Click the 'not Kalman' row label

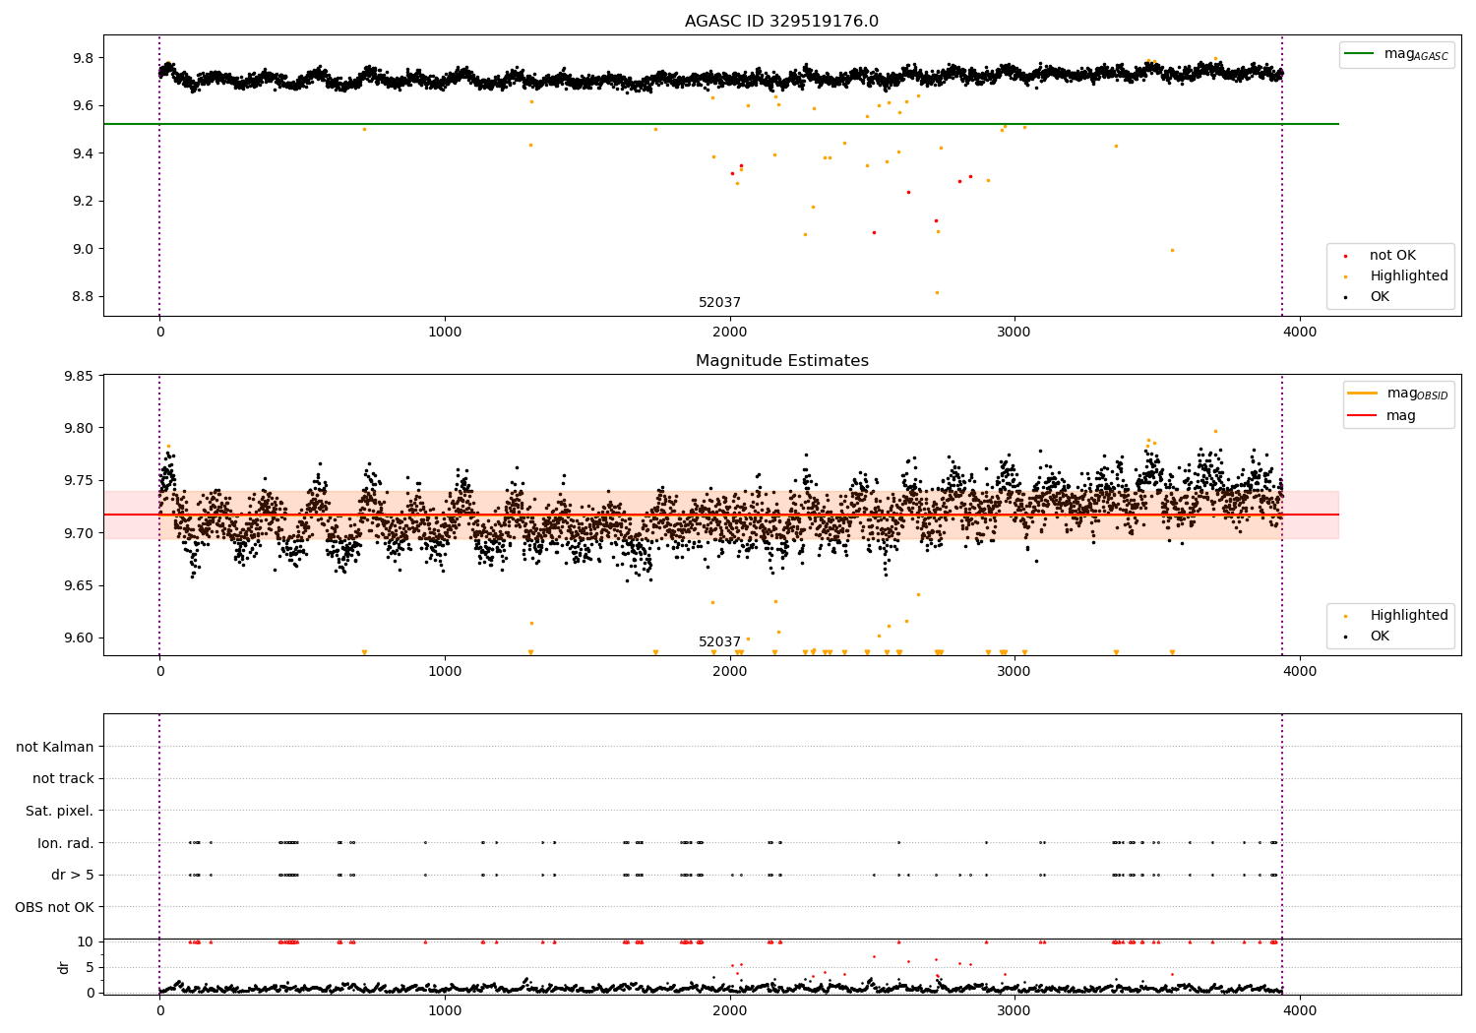[x=55, y=747]
